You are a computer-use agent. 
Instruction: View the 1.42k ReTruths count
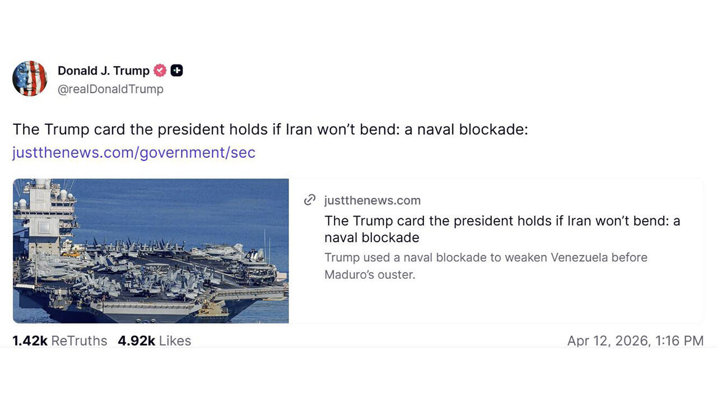pos(30,341)
